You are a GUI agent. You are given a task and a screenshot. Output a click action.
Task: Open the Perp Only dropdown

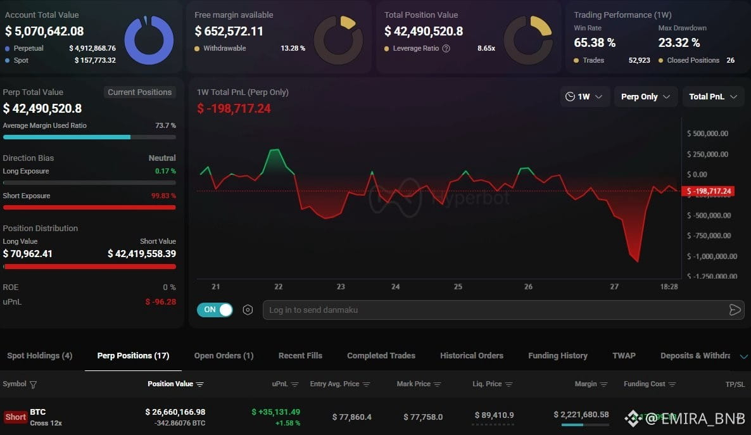point(645,97)
